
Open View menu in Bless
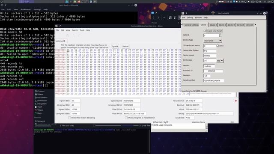[68, 30]
